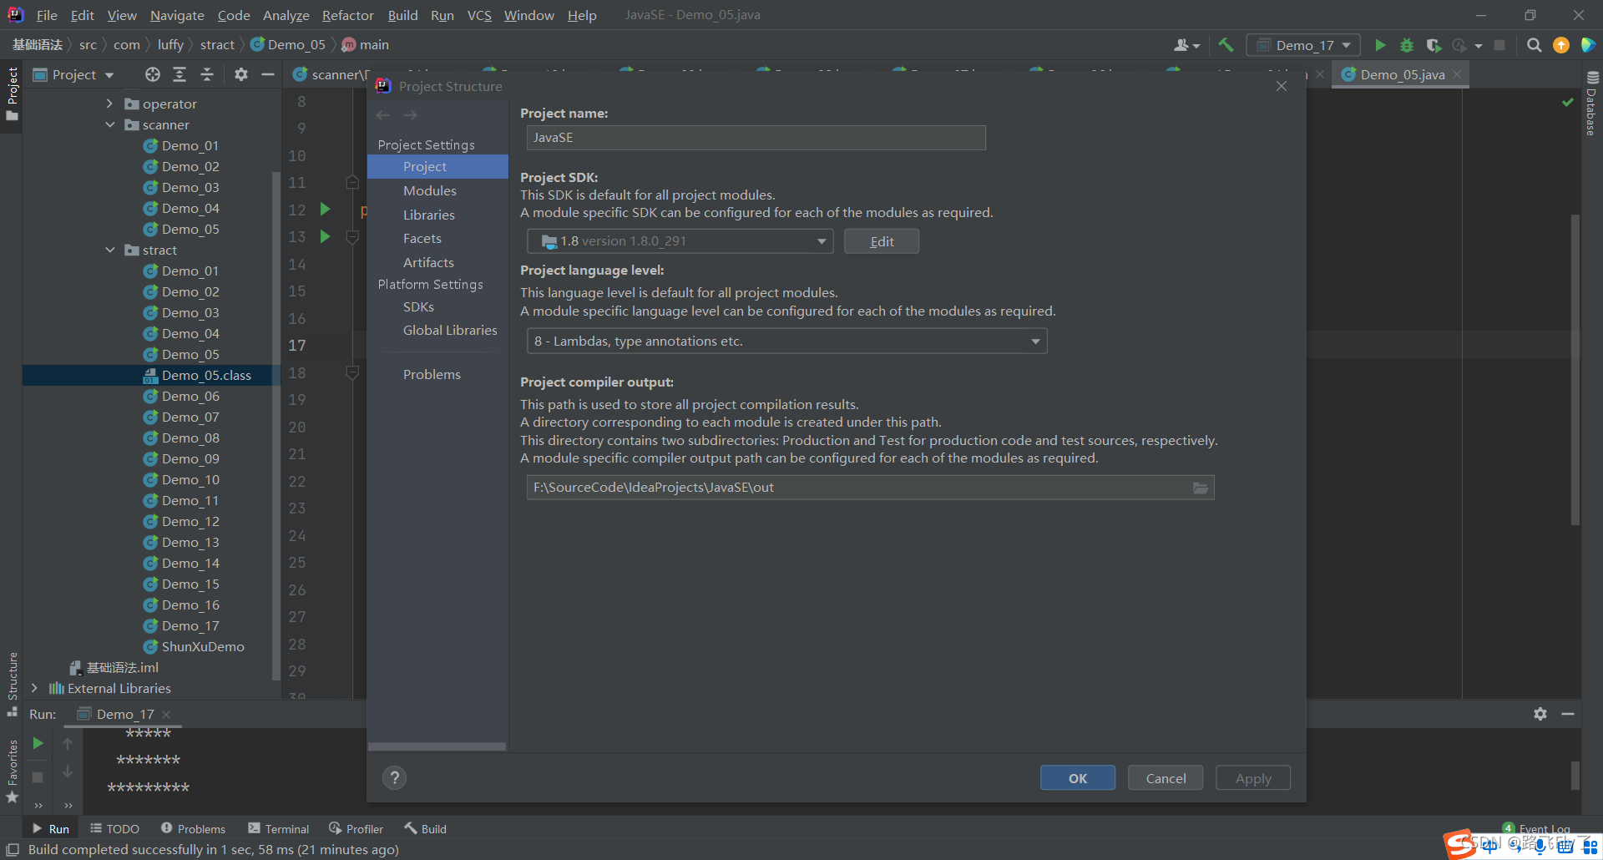1603x860 pixels.
Task: Click the help question mark in dialog
Action: [394, 778]
